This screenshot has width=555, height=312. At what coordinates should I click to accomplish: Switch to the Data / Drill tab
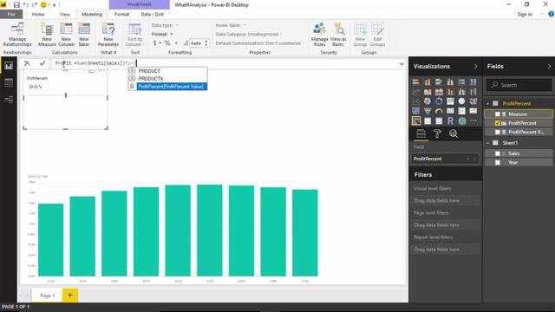(x=153, y=14)
